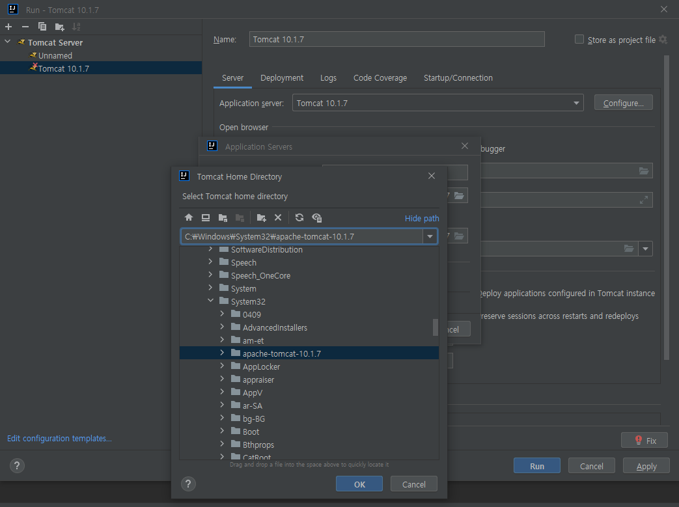Click the Run button
The width and height of the screenshot is (679, 507).
[537, 466]
